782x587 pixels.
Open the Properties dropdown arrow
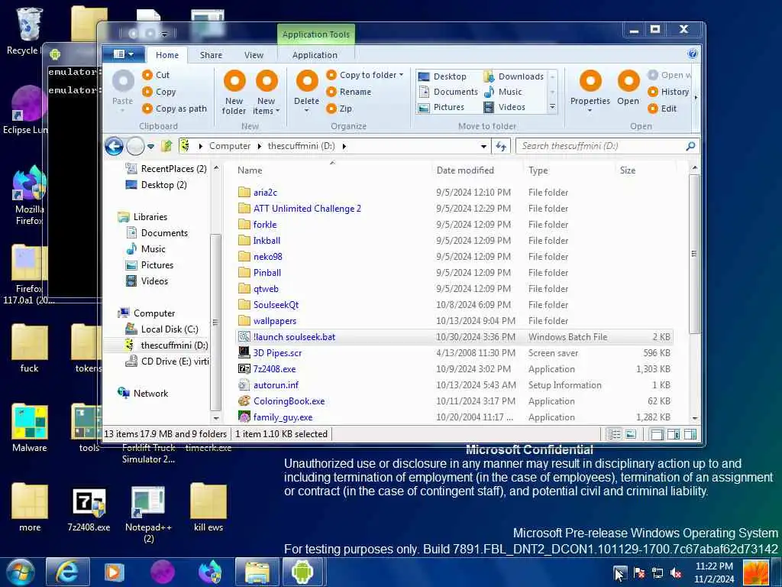590,110
